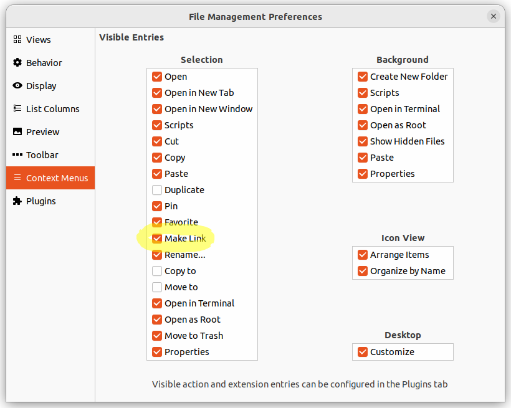
Task: Disable Show Hidden Files entry
Action: click(x=363, y=141)
